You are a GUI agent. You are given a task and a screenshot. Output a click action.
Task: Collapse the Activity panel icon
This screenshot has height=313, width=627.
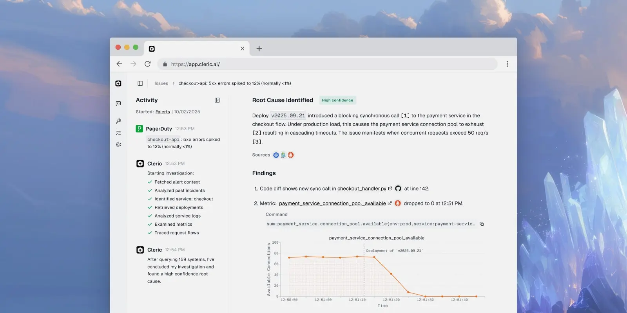(x=217, y=100)
